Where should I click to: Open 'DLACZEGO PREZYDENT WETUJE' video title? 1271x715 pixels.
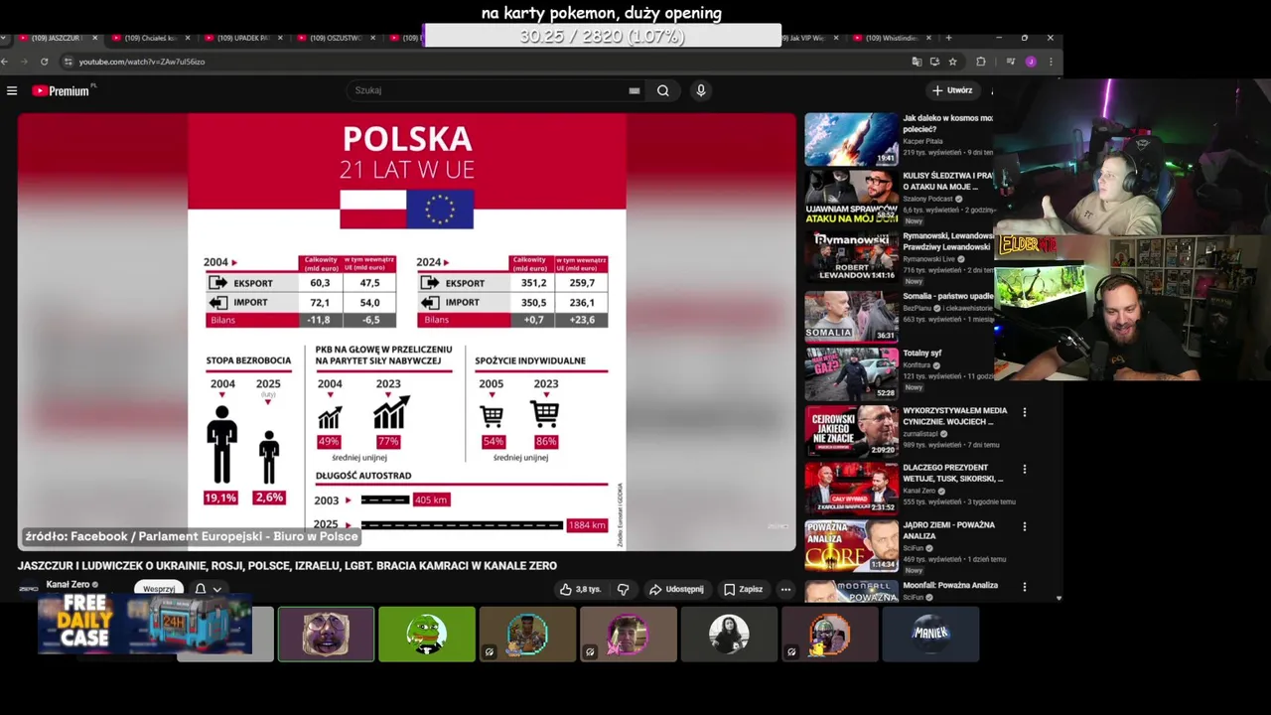tap(954, 473)
